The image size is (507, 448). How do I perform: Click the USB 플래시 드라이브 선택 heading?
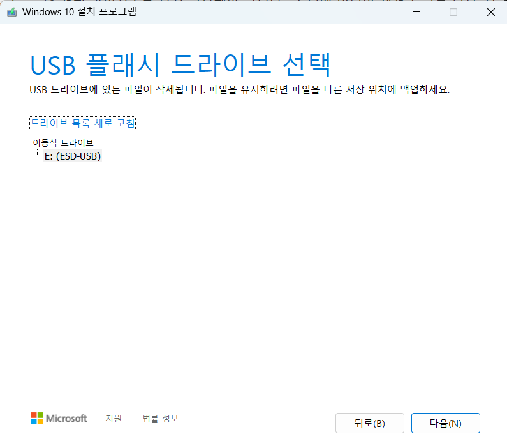point(180,65)
